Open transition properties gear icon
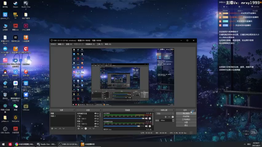262x147 pixels. tap(173, 117)
